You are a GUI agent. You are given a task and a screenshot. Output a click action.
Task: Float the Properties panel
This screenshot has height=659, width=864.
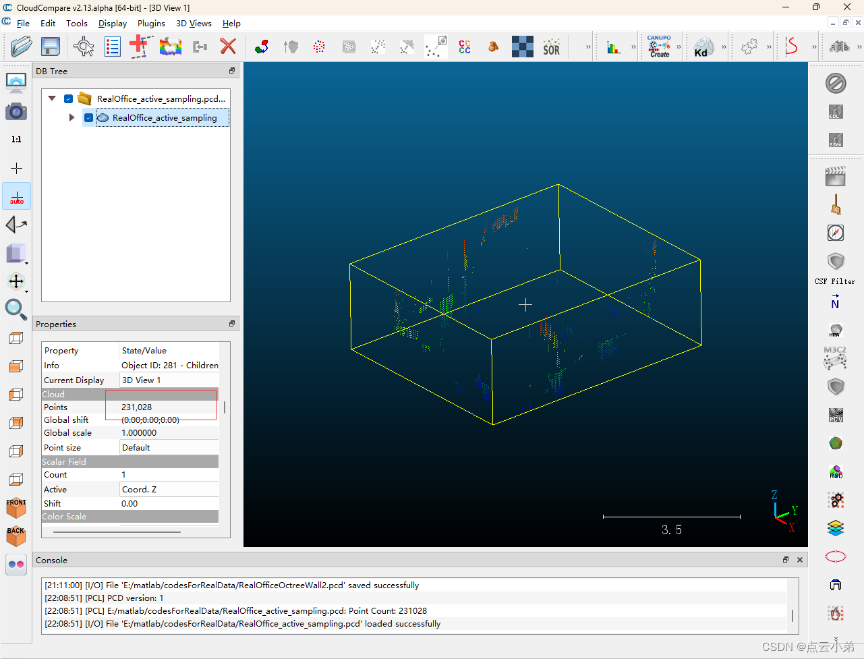(x=232, y=324)
